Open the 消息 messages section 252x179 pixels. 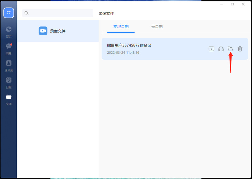click(x=9, y=49)
